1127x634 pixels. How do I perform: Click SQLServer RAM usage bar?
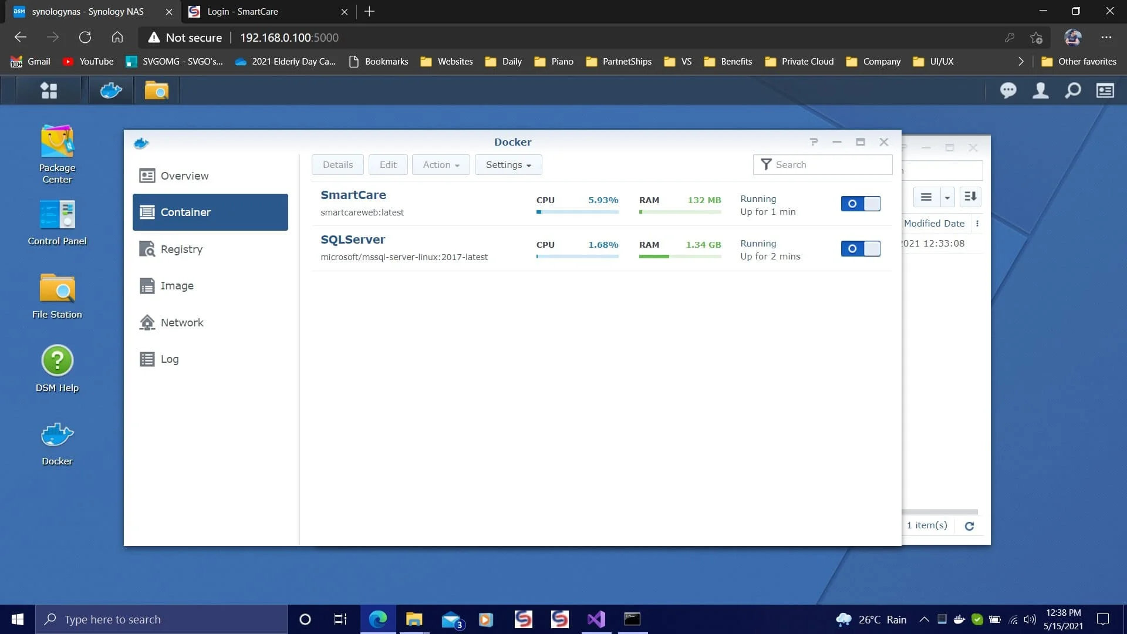[680, 257]
